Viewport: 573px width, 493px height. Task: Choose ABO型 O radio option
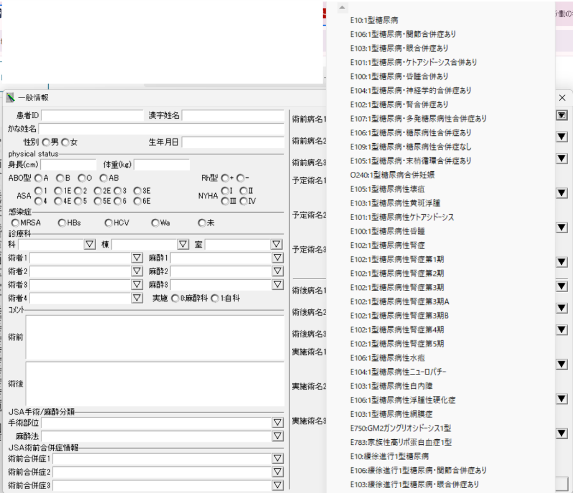click(82, 178)
